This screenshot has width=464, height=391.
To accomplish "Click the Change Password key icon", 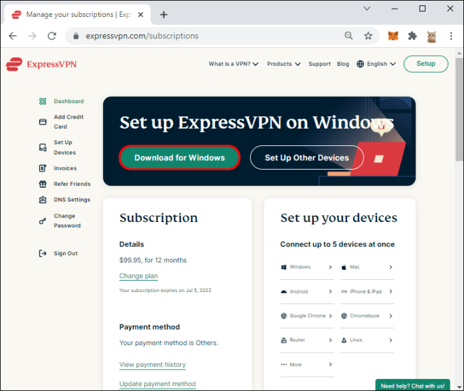I will point(42,221).
